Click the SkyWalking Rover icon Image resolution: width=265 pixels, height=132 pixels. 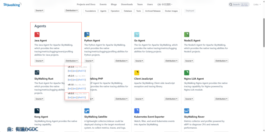click(187, 111)
